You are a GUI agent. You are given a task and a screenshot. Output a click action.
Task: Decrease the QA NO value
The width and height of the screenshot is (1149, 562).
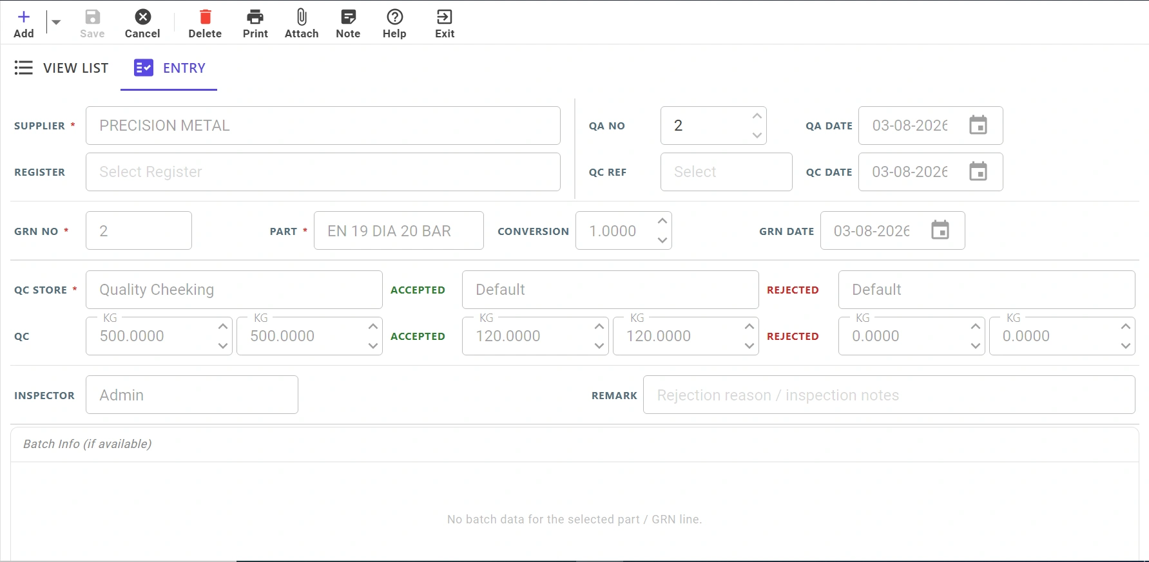point(757,135)
